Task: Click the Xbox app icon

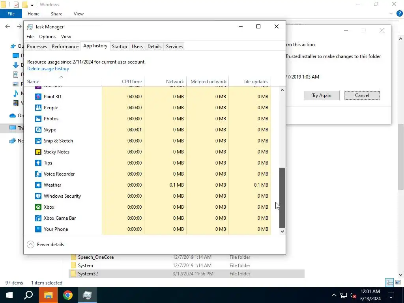Action: [x=38, y=207]
